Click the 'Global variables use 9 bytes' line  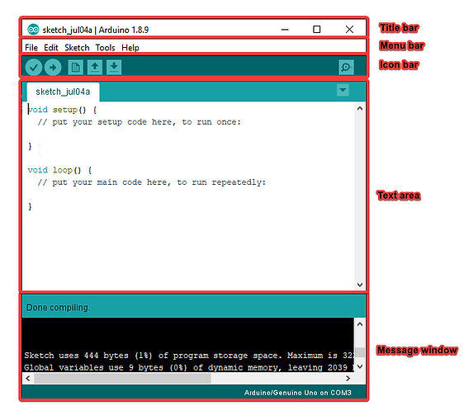pos(189,368)
